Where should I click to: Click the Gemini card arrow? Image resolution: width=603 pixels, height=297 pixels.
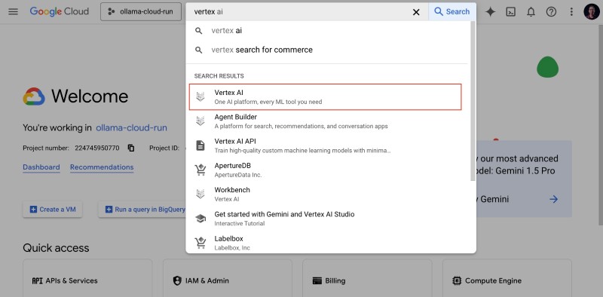coord(553,199)
